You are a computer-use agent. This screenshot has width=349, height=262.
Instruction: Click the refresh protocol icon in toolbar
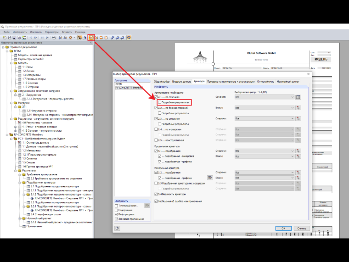click(x=24, y=38)
